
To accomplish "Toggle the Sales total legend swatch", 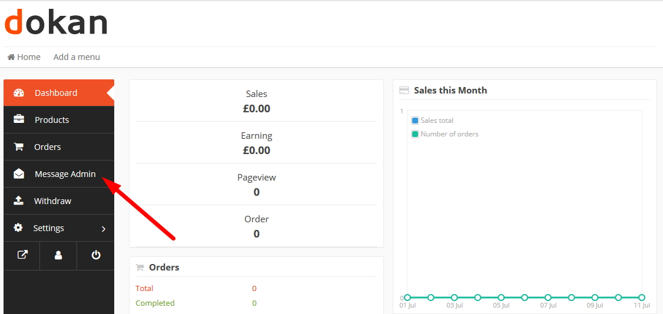I will click(x=415, y=121).
